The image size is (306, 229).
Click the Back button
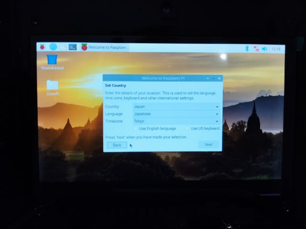(117, 145)
